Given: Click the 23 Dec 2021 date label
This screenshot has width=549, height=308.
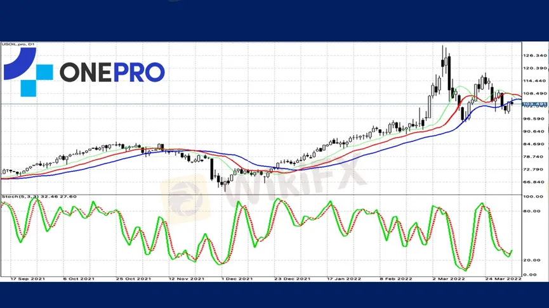Looking at the screenshot, I should [293, 279].
